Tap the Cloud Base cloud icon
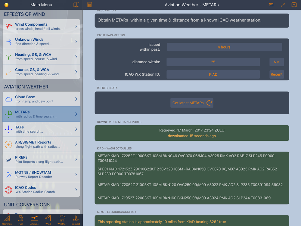Viewport: 301px width, 226px height. (x=8, y=99)
